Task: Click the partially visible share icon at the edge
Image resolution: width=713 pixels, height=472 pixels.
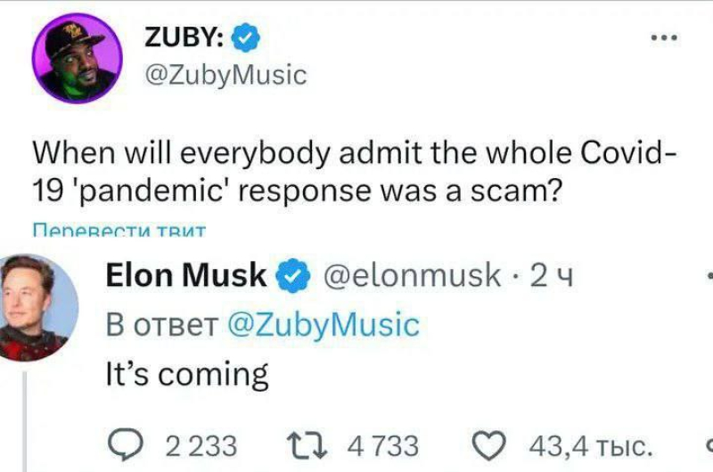Action: click(709, 445)
